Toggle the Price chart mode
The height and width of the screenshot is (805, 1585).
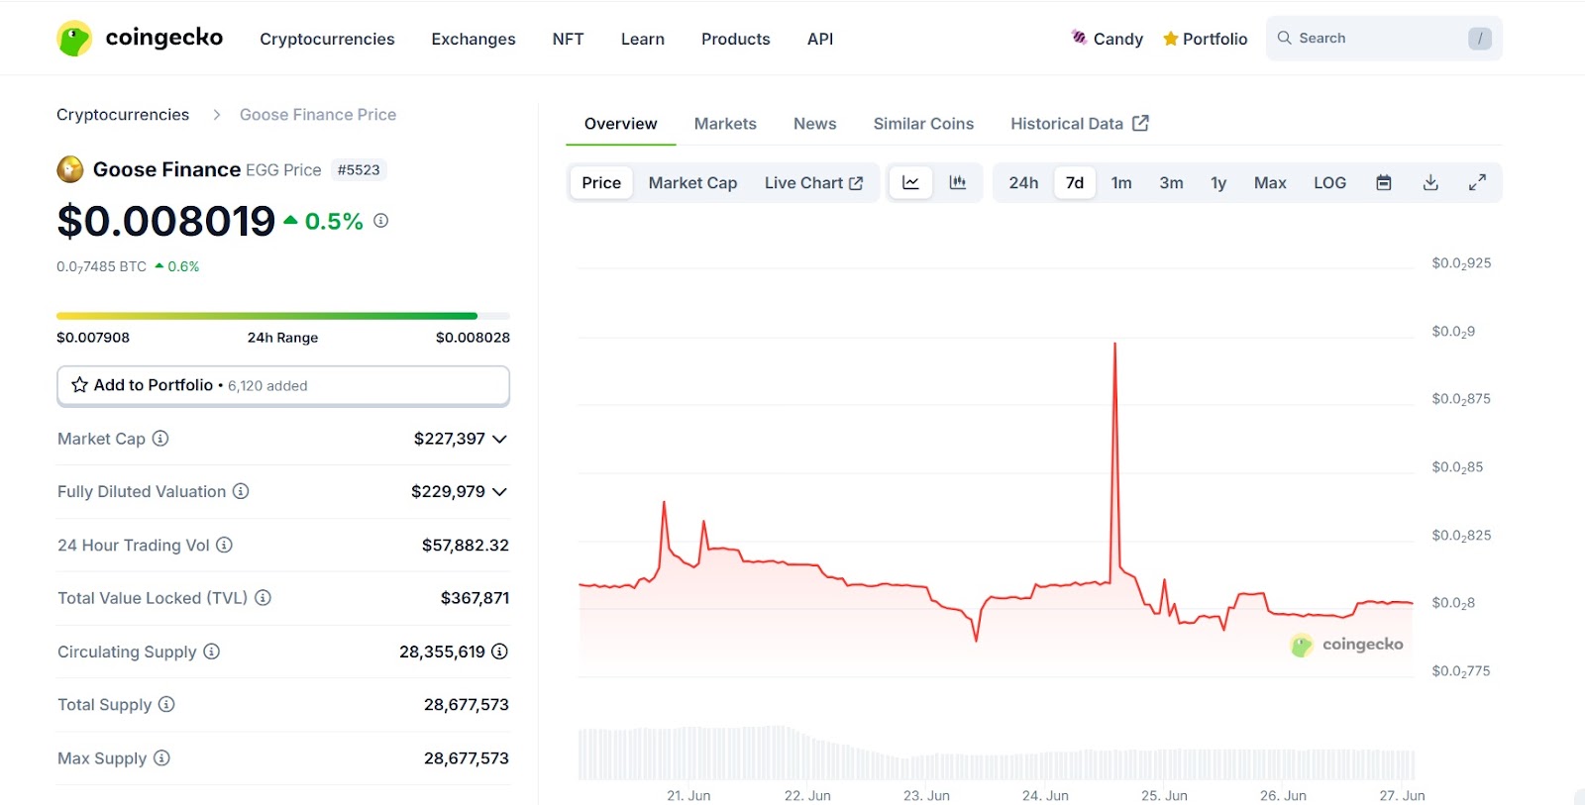pyautogui.click(x=601, y=182)
